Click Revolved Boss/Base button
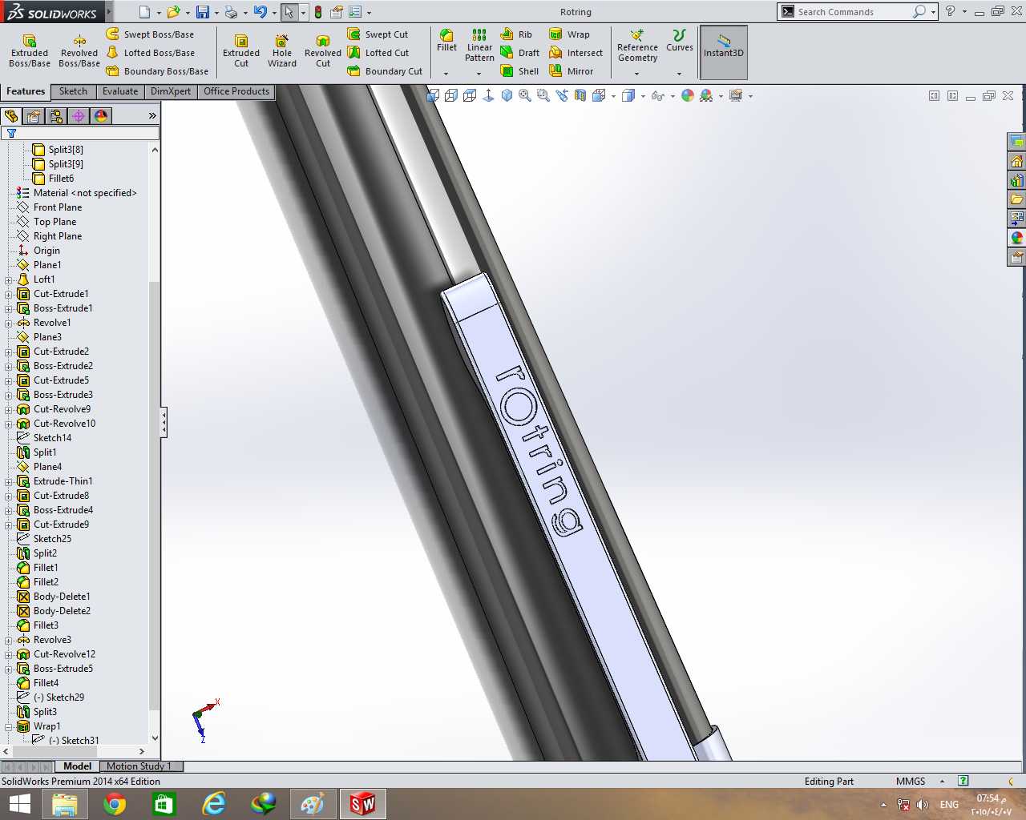Image resolution: width=1026 pixels, height=820 pixels. point(79,52)
